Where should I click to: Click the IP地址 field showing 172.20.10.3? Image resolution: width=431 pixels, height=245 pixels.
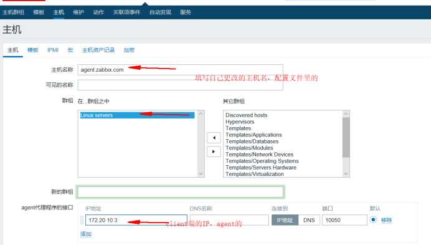136,220
